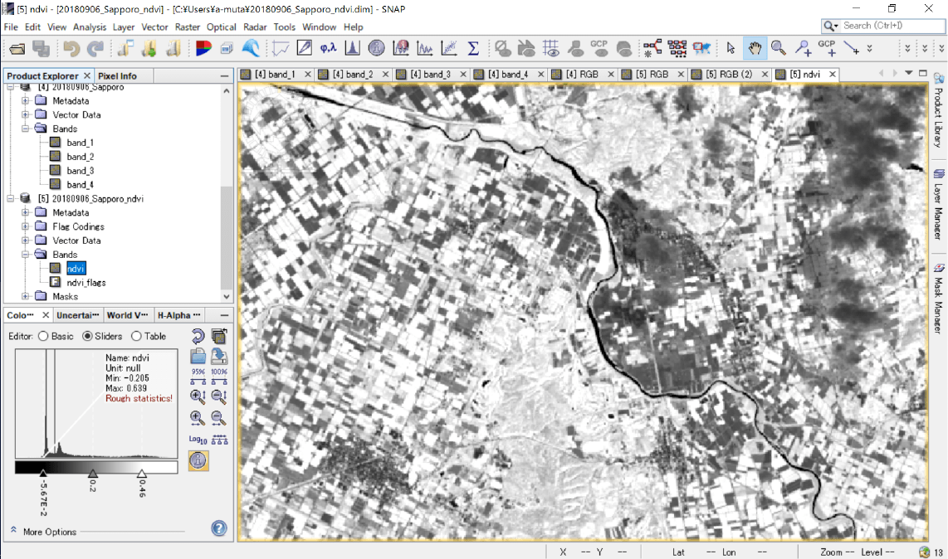Select the Sliders editor radio button
The height and width of the screenshot is (559, 948).
pyautogui.click(x=88, y=337)
